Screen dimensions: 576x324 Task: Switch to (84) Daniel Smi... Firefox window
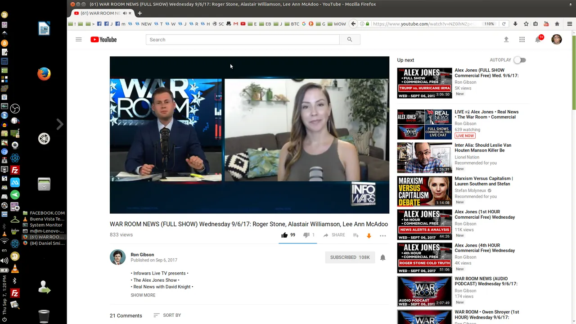point(44,243)
